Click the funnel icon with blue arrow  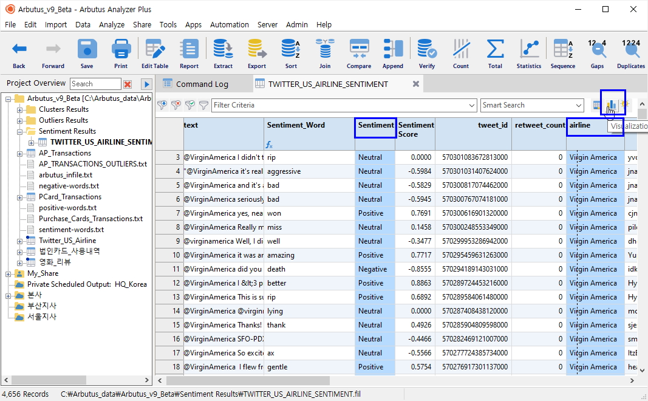pos(162,105)
